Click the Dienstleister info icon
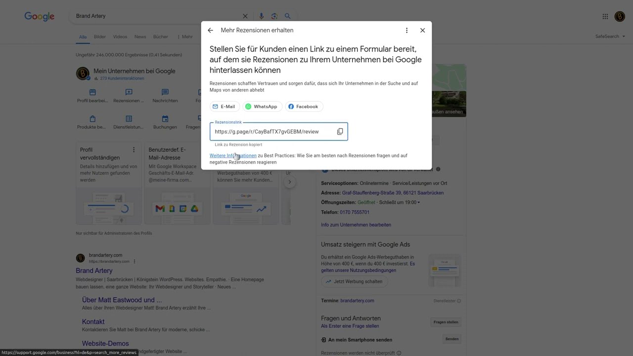Image resolution: width=633 pixels, height=356 pixels. pos(459,301)
